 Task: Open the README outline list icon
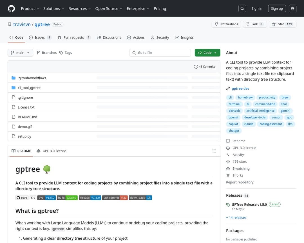coord(214,151)
